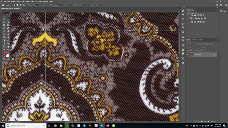Open the Window menu
The width and height of the screenshot is (228, 128).
[46, 1]
